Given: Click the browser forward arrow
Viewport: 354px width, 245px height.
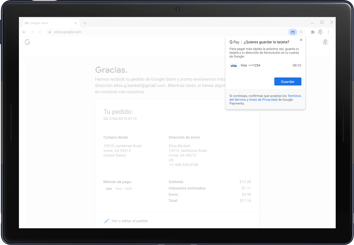Looking at the screenshot, I should [x=32, y=32].
